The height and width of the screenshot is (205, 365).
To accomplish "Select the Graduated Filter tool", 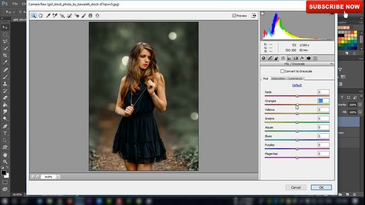I will click(x=91, y=15).
